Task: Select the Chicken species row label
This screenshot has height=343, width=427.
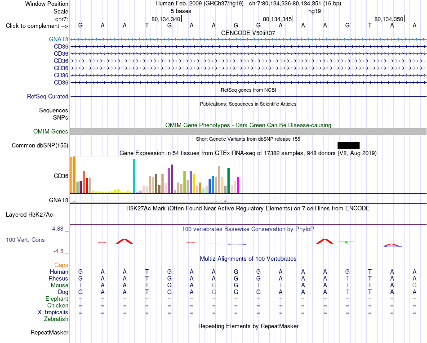Action: pyautogui.click(x=58, y=305)
